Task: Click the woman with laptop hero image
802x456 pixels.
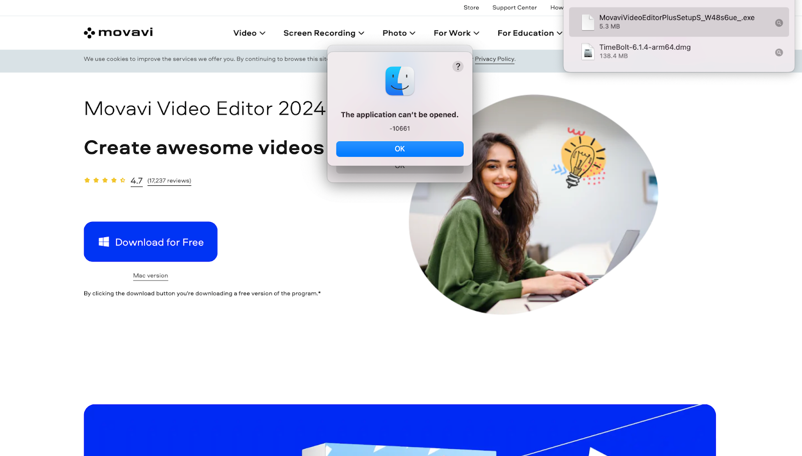Action: click(533, 204)
